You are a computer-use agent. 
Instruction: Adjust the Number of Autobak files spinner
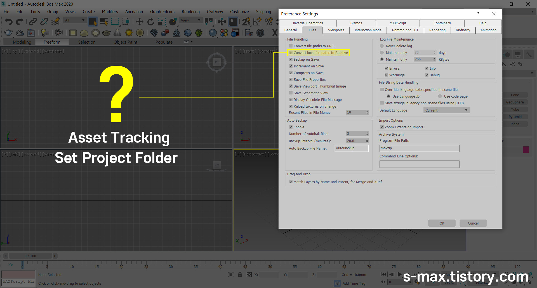(367, 134)
